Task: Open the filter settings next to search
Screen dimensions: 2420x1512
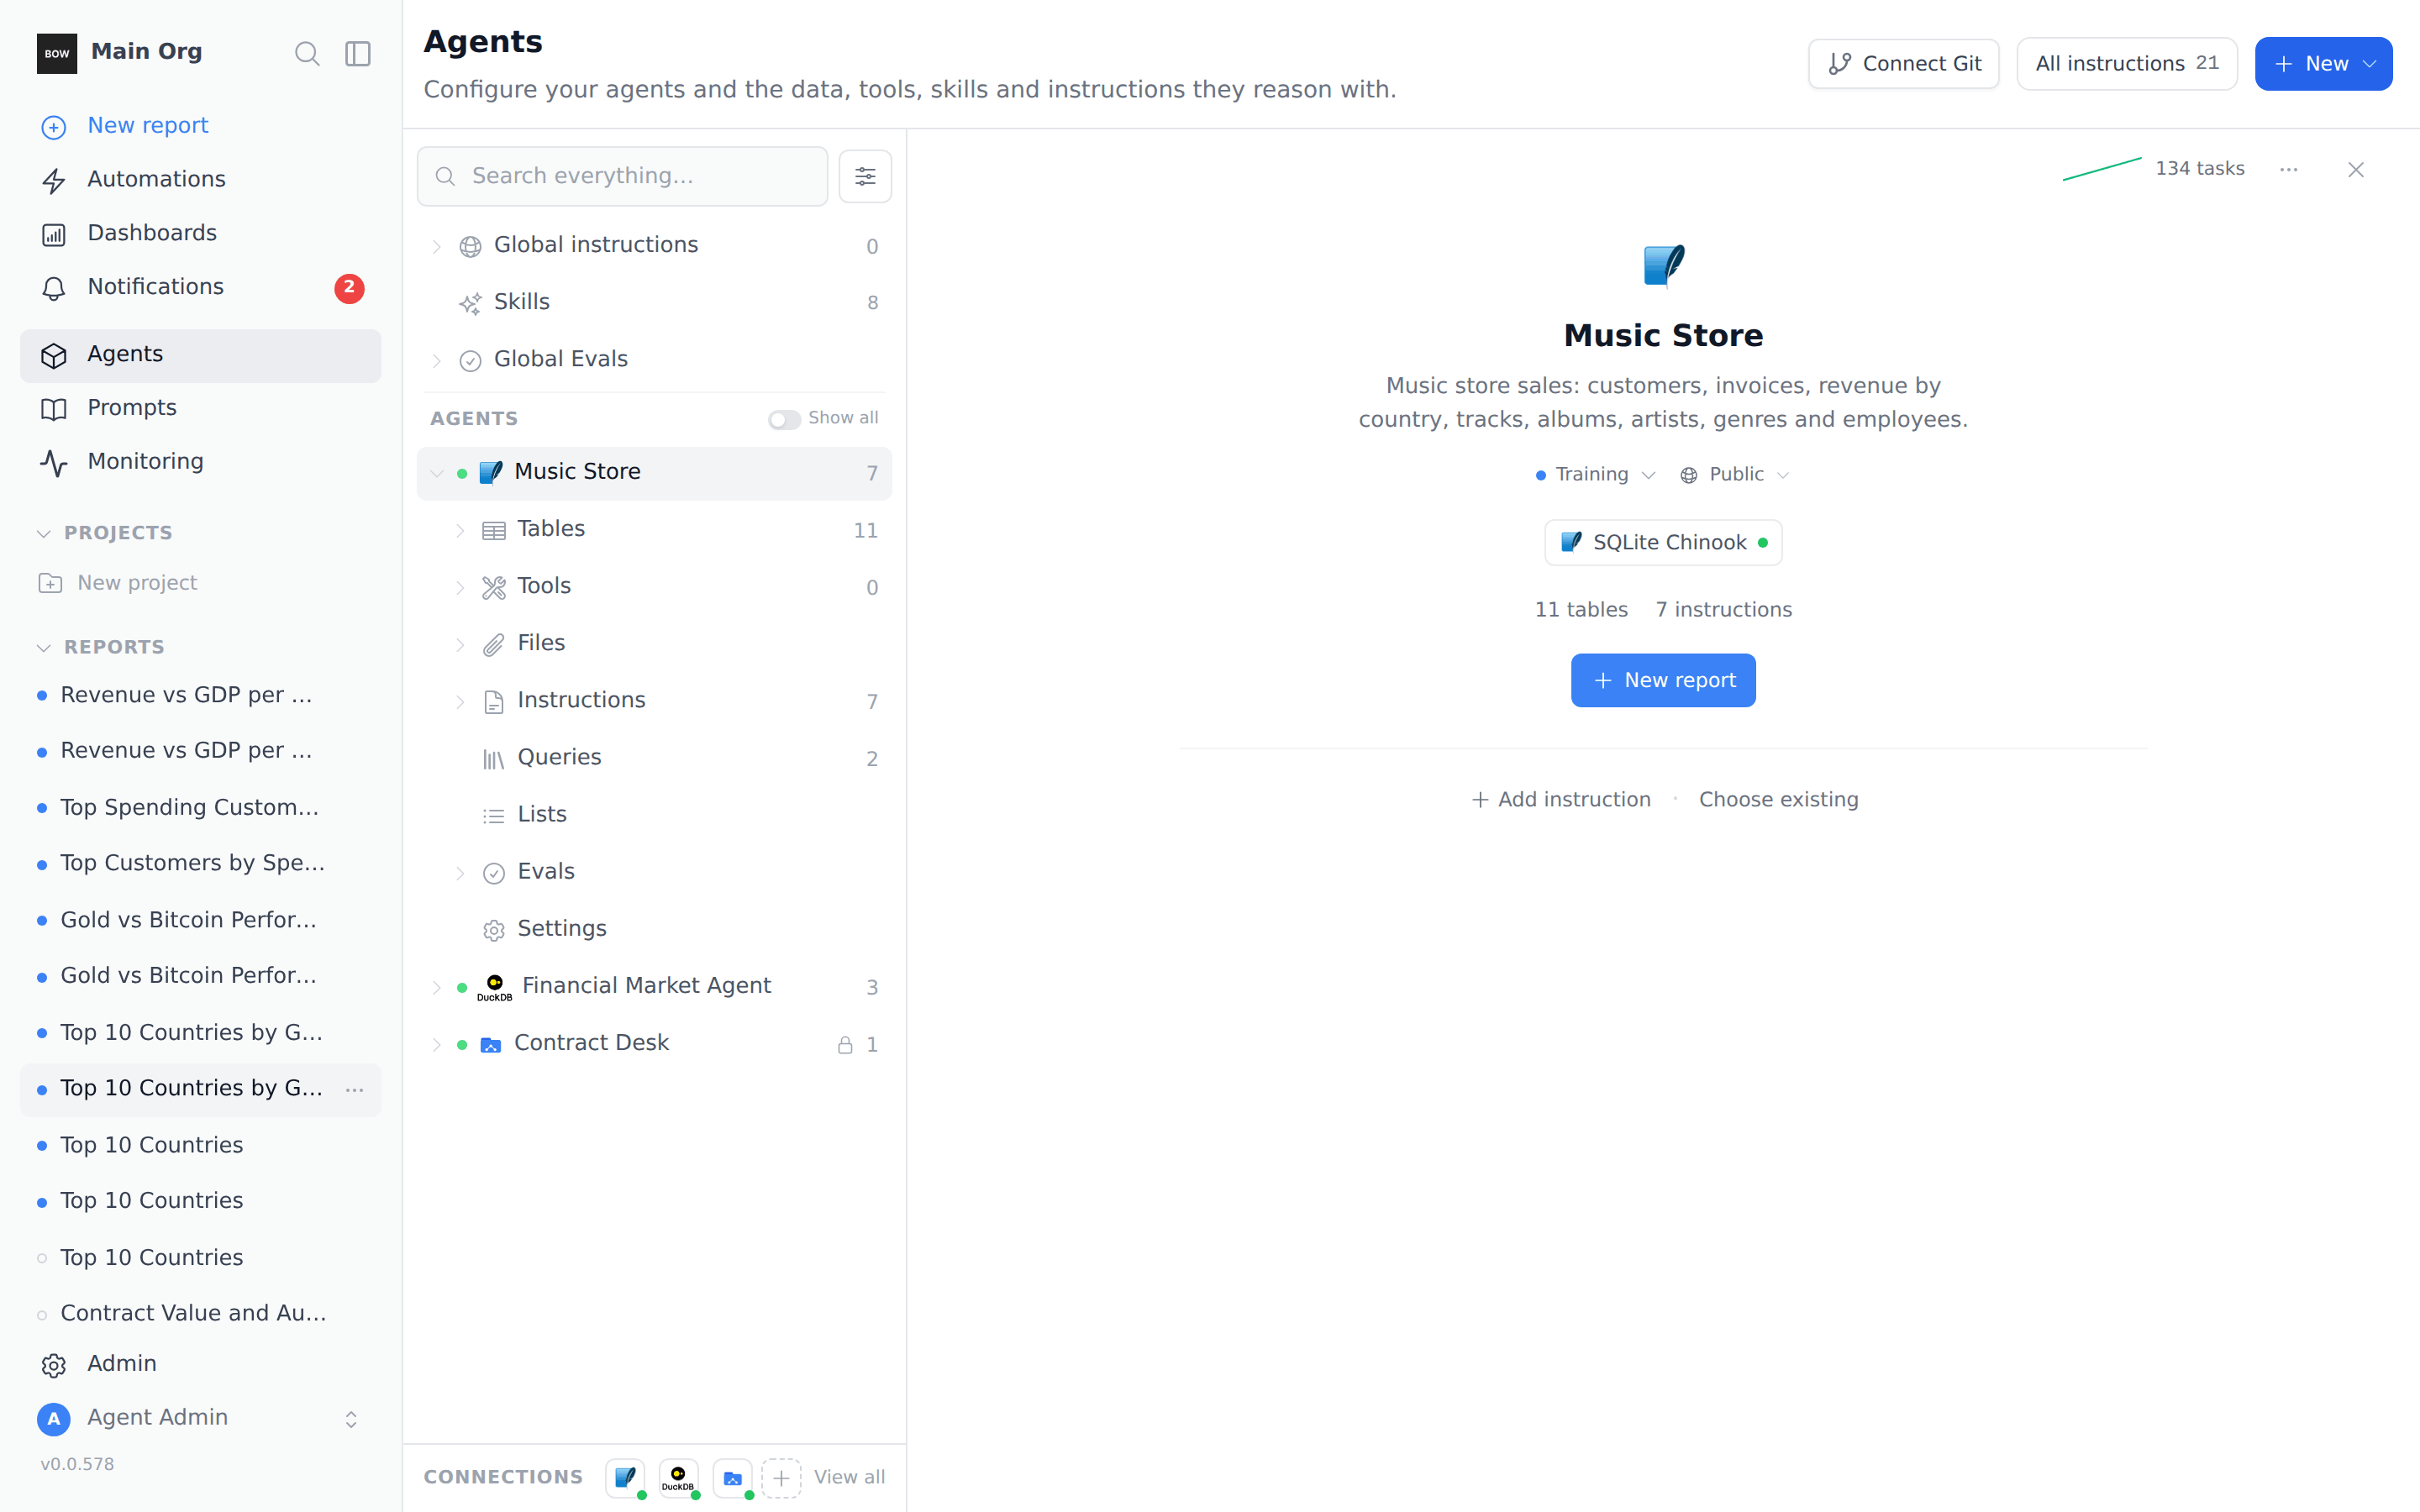Action: coord(865,176)
